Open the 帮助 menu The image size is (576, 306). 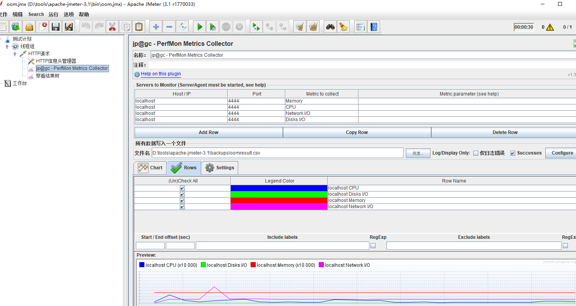coord(84,14)
